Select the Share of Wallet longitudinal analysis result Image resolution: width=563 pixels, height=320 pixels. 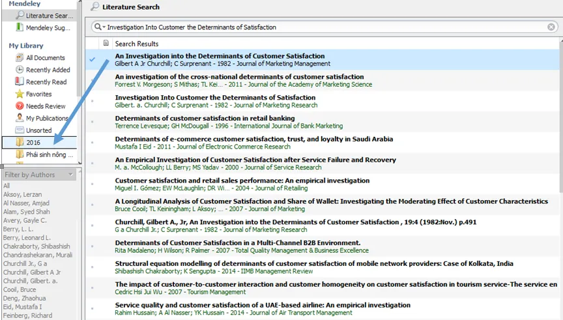click(x=323, y=205)
